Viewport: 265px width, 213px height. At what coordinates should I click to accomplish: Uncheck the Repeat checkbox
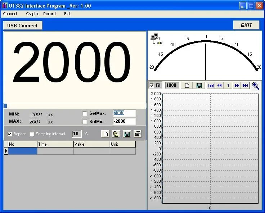tap(10, 134)
